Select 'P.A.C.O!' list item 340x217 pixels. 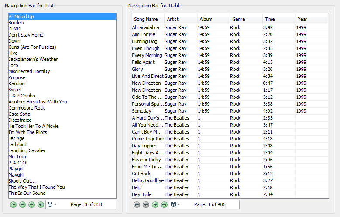point(62,163)
